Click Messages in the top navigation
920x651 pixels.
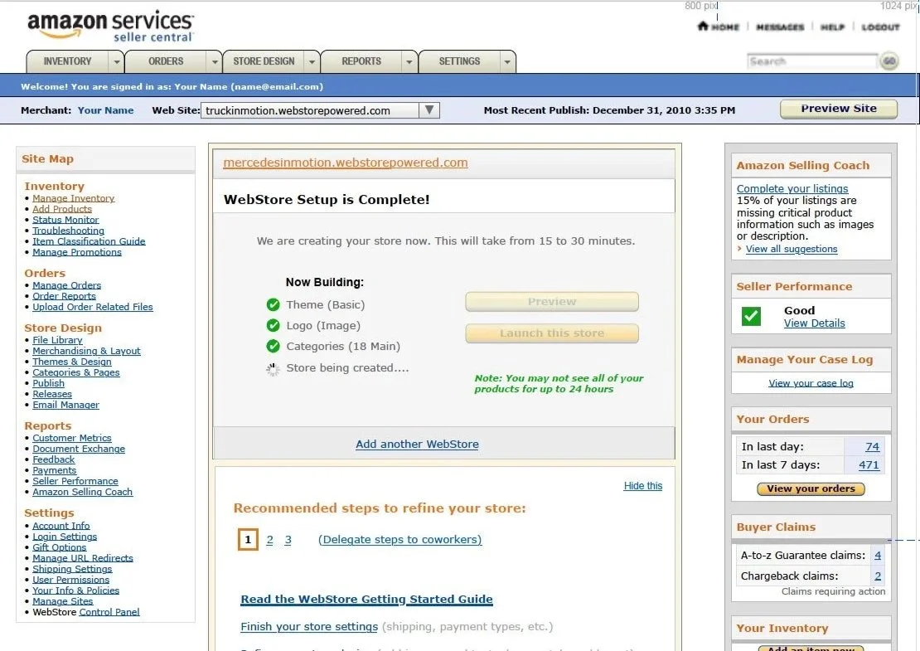click(x=781, y=27)
